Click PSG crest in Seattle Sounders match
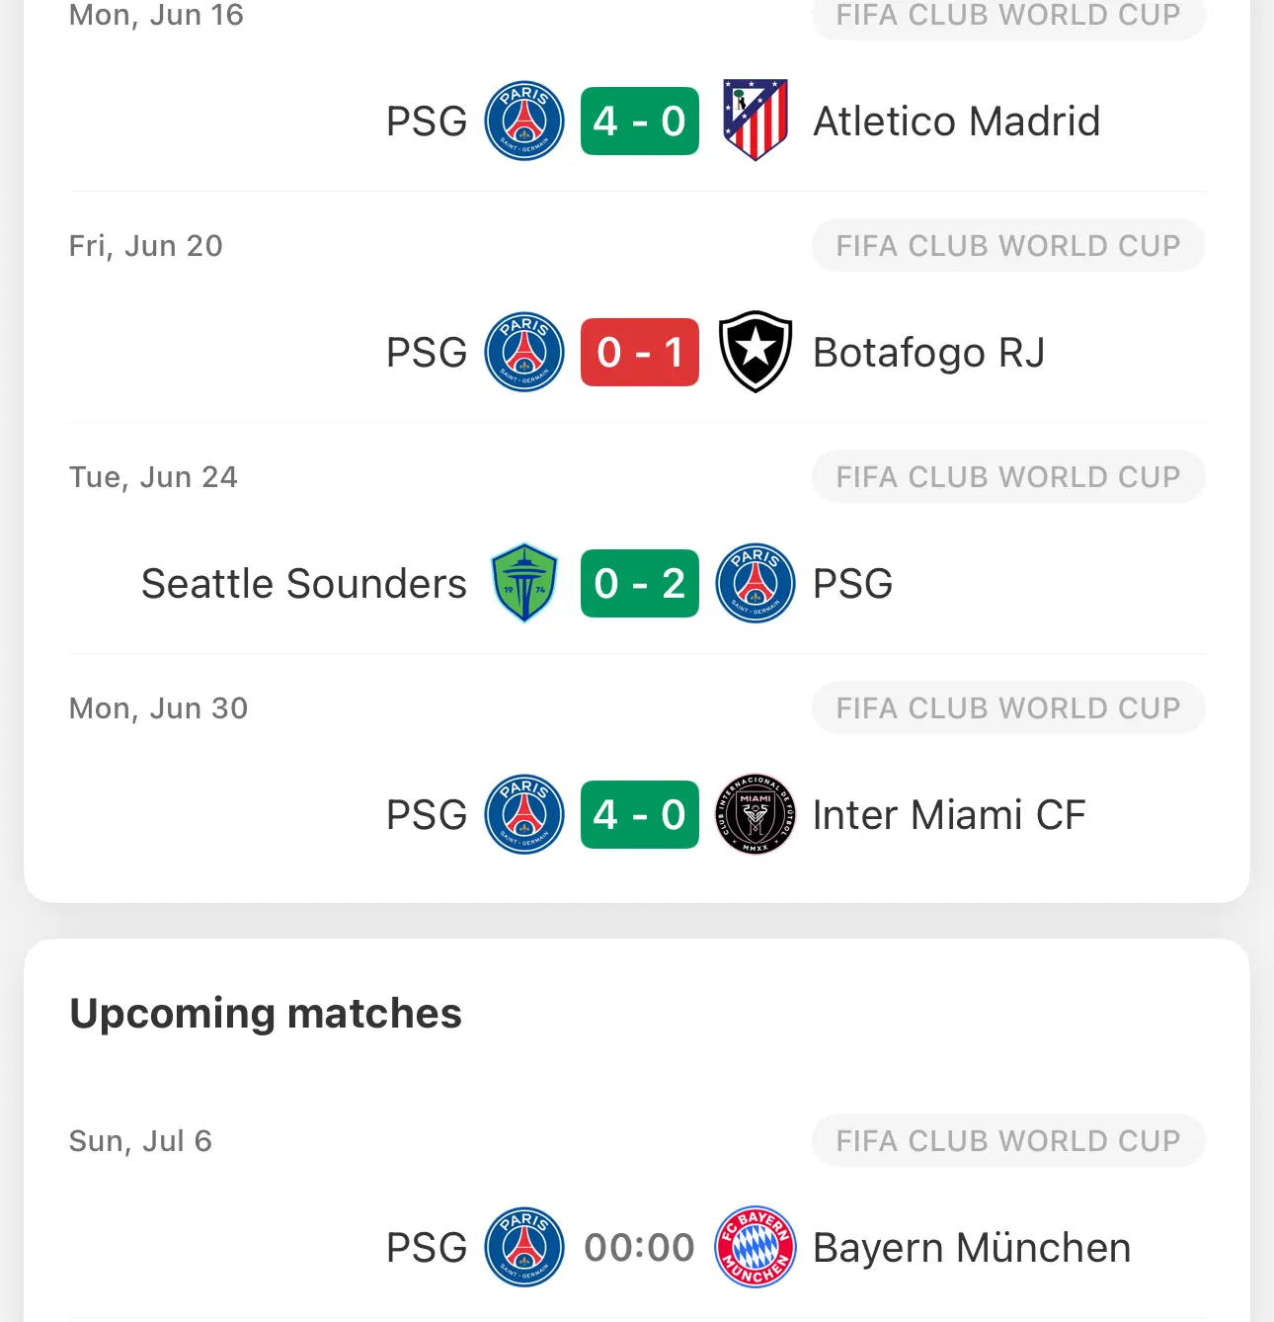This screenshot has width=1274, height=1322. click(756, 583)
